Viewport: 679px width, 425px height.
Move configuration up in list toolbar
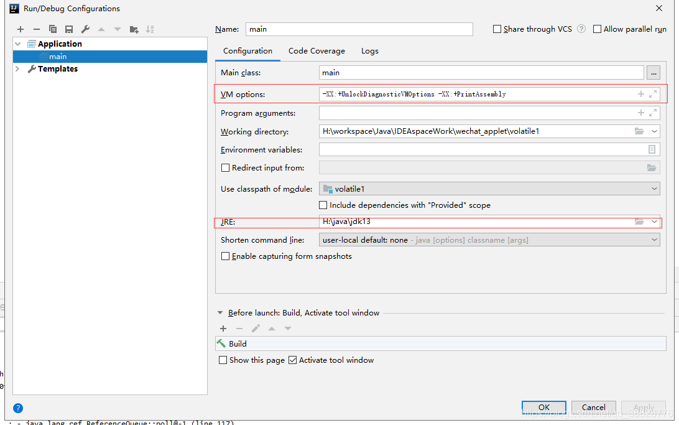(101, 29)
